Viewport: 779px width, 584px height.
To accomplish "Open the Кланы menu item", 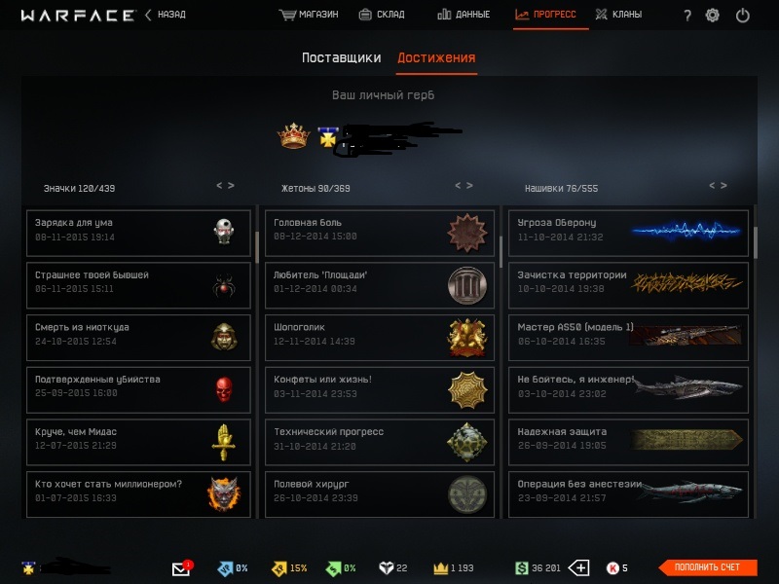I will (619, 15).
